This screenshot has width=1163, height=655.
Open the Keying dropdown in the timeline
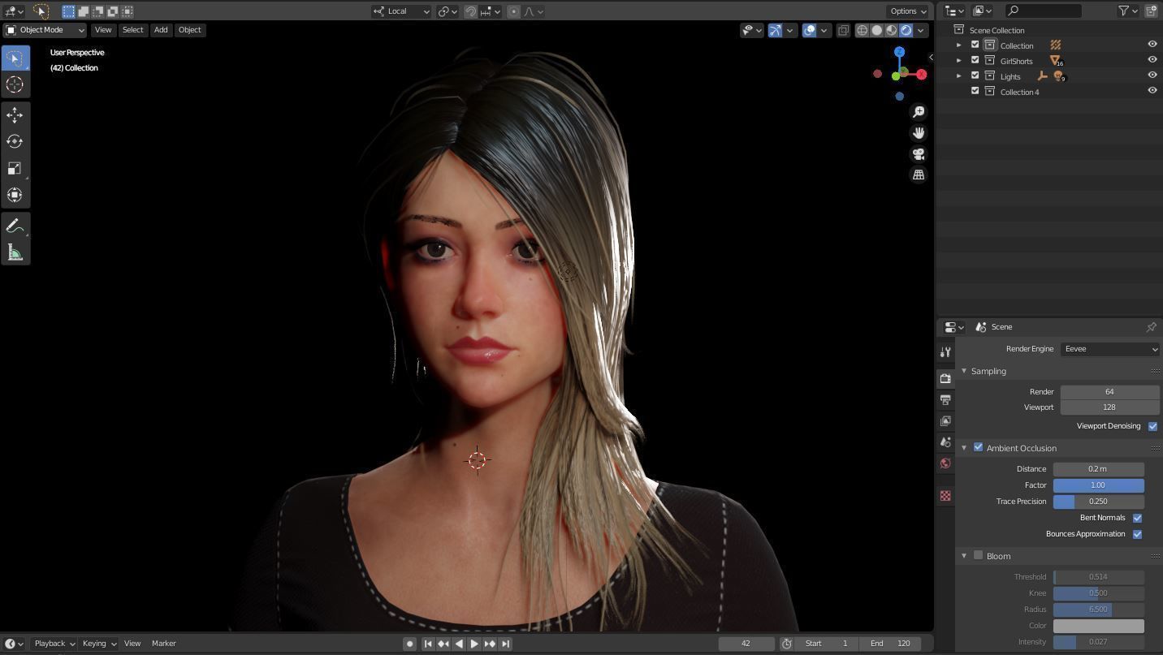[x=99, y=644]
